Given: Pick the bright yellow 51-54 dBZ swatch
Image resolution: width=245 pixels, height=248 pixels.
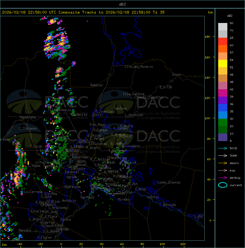Looking at the screenshot, I should pyautogui.click(x=223, y=63).
